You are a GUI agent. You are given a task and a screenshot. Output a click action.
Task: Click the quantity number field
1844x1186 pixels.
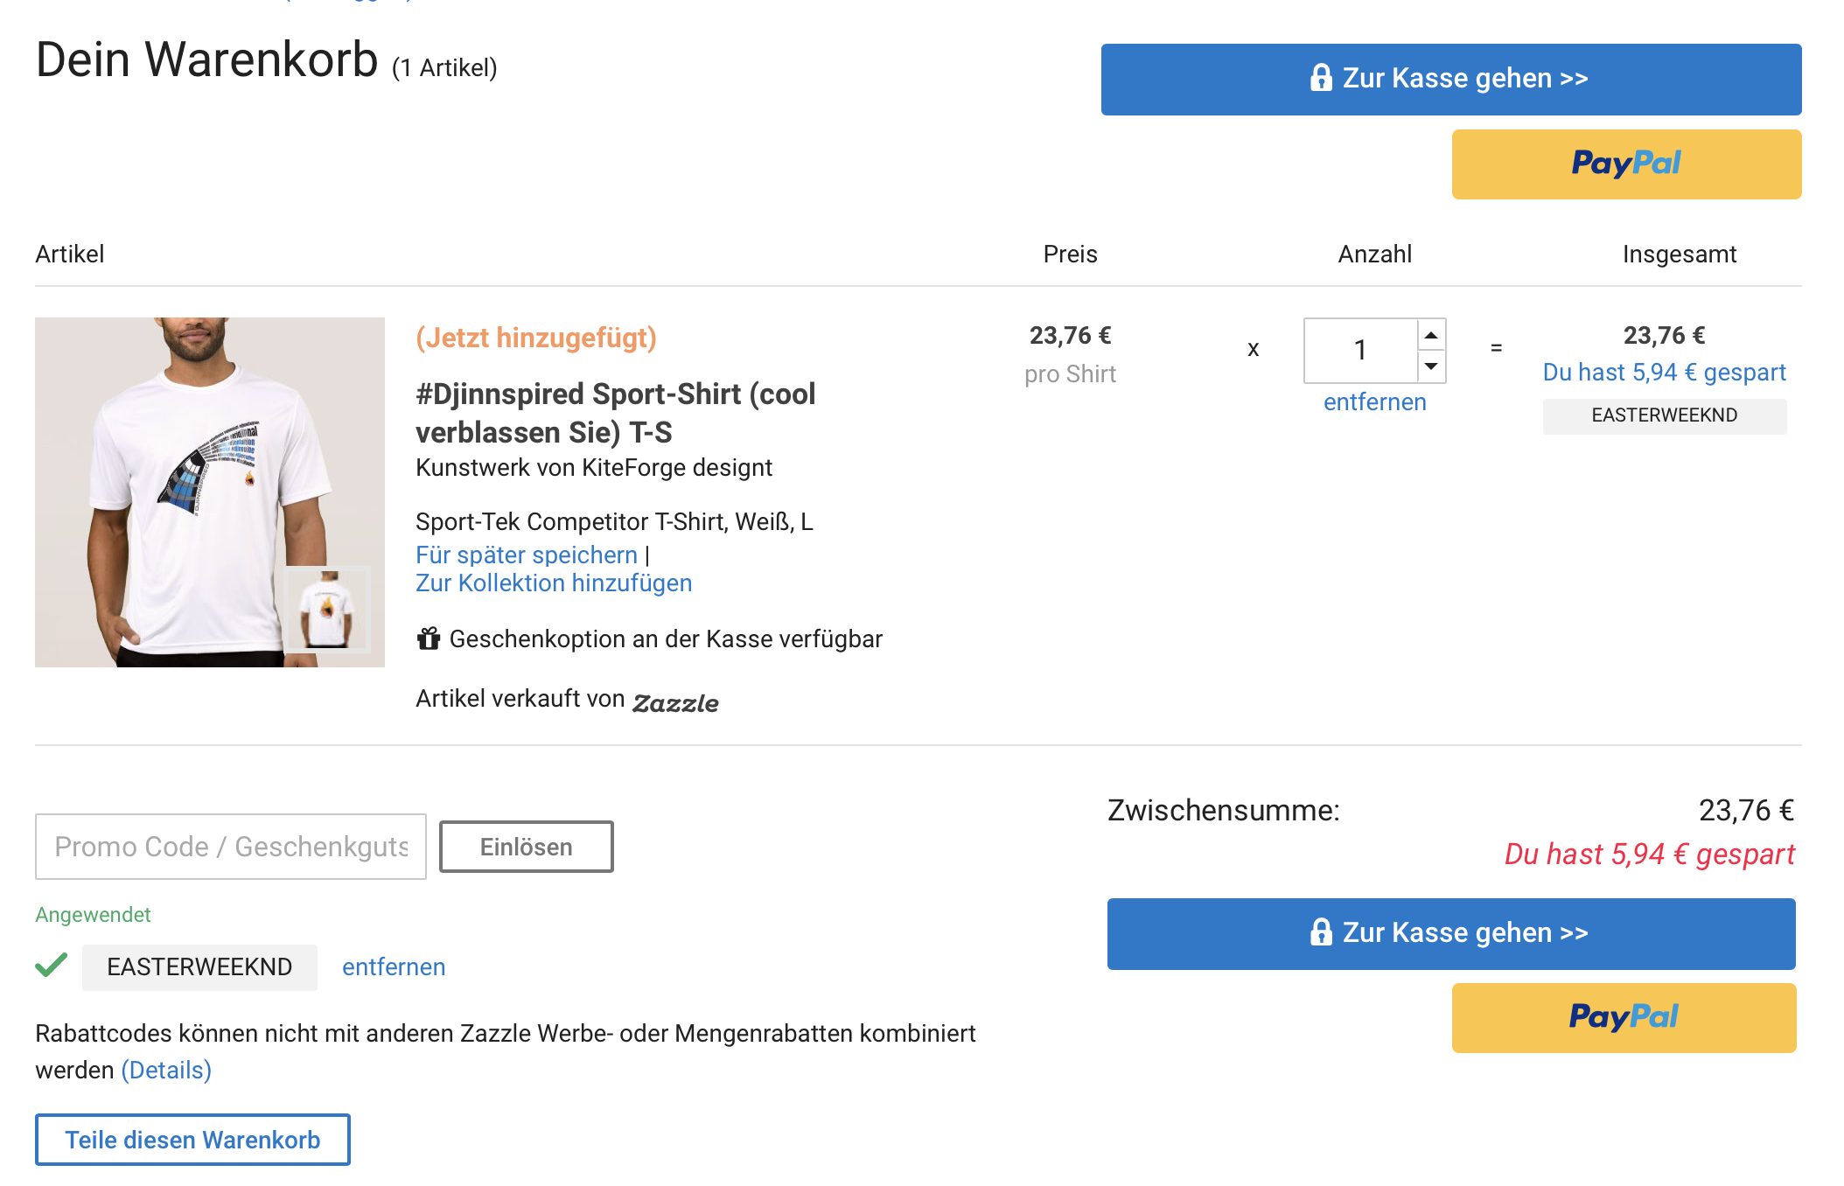point(1360,351)
